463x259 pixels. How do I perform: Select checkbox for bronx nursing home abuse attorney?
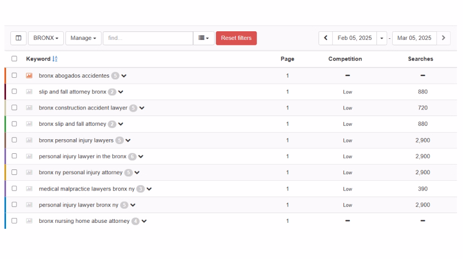(x=14, y=221)
